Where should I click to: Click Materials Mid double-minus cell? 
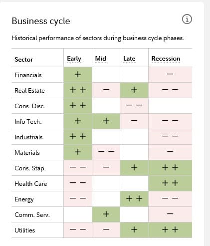[106, 152]
